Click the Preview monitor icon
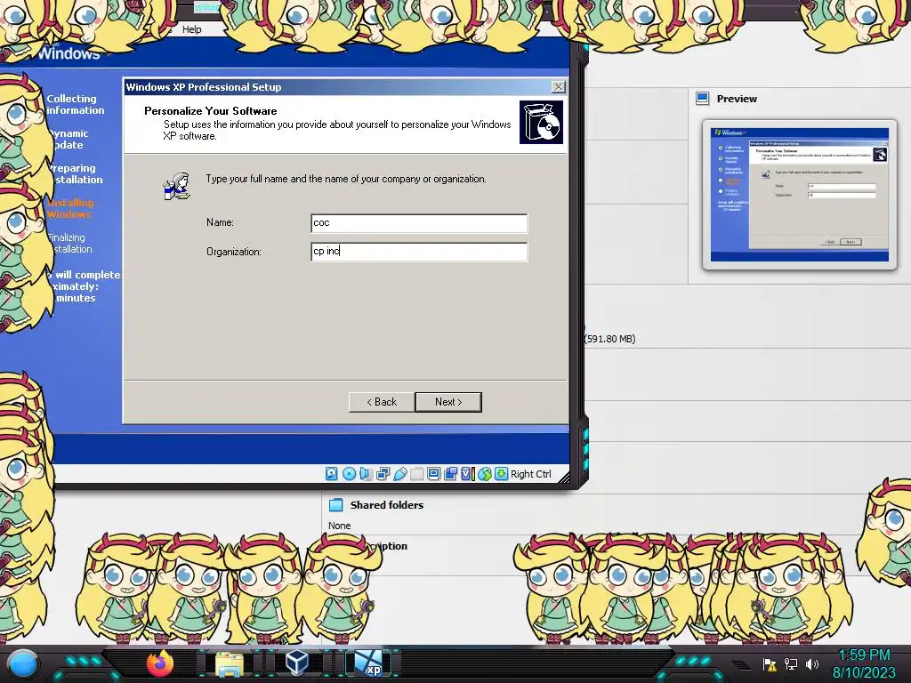 (x=703, y=98)
